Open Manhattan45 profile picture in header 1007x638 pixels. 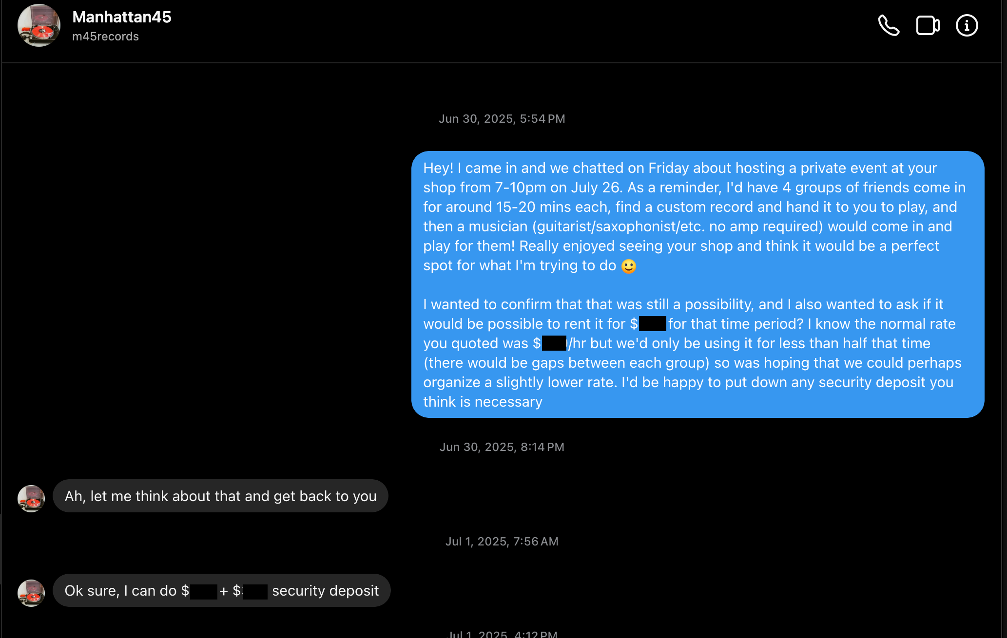39,25
